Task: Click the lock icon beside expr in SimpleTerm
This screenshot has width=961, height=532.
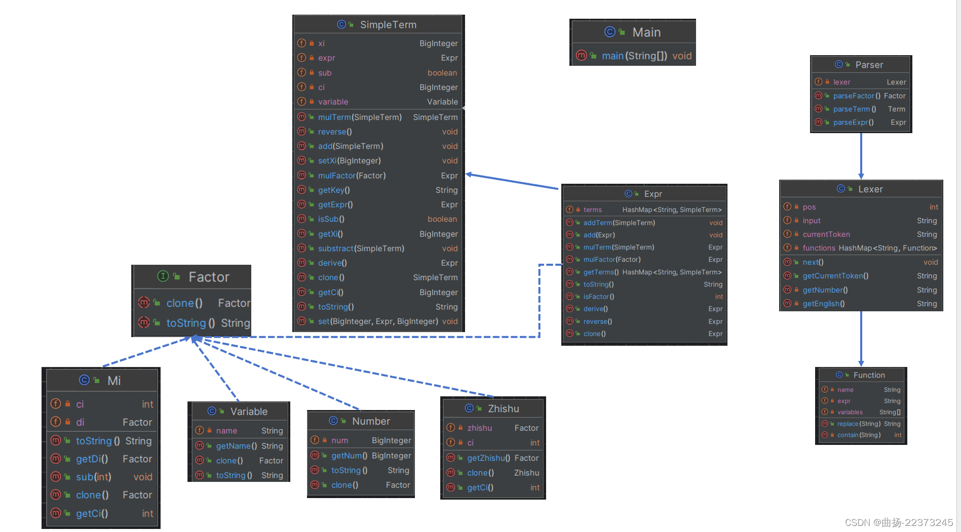Action: 312,58
